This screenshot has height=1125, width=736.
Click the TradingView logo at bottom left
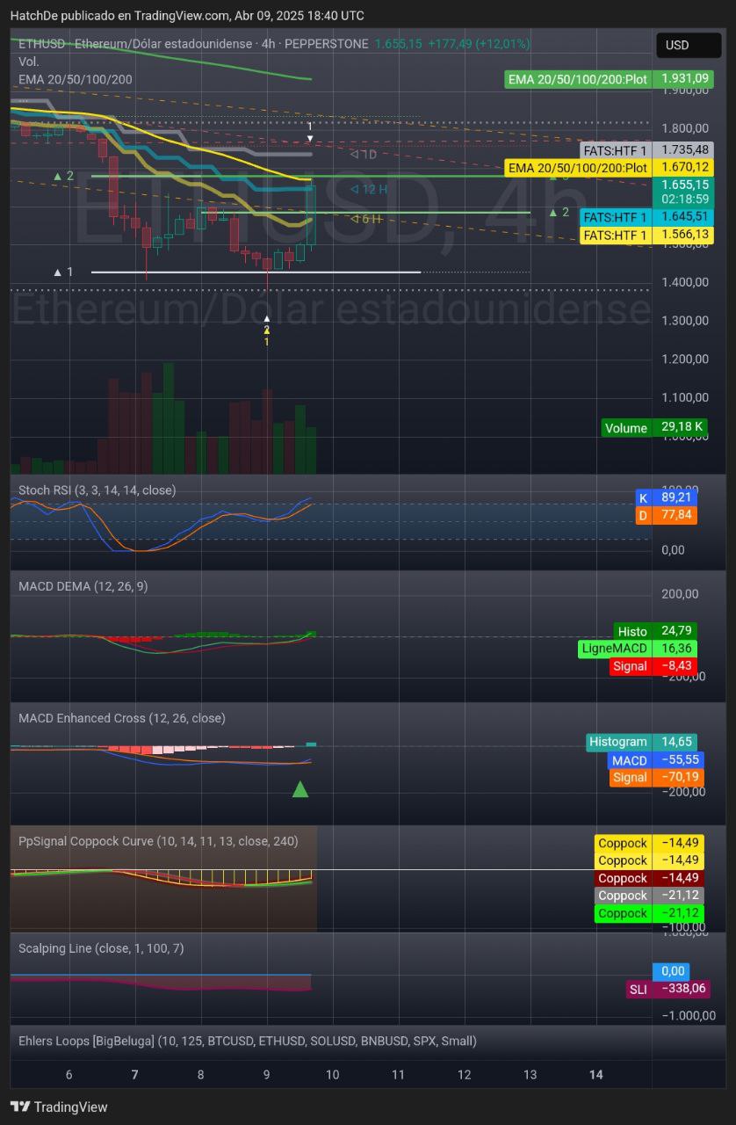[x=59, y=1107]
